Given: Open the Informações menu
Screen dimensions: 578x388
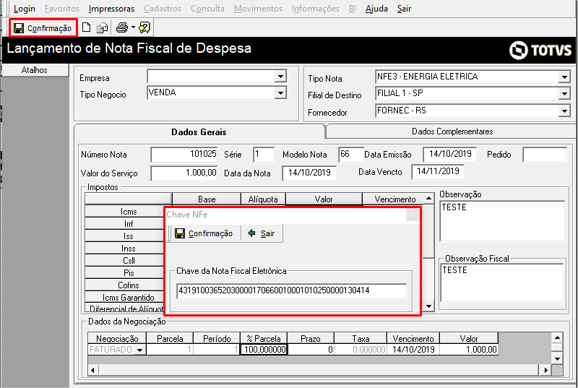Looking at the screenshot, I should pos(316,9).
